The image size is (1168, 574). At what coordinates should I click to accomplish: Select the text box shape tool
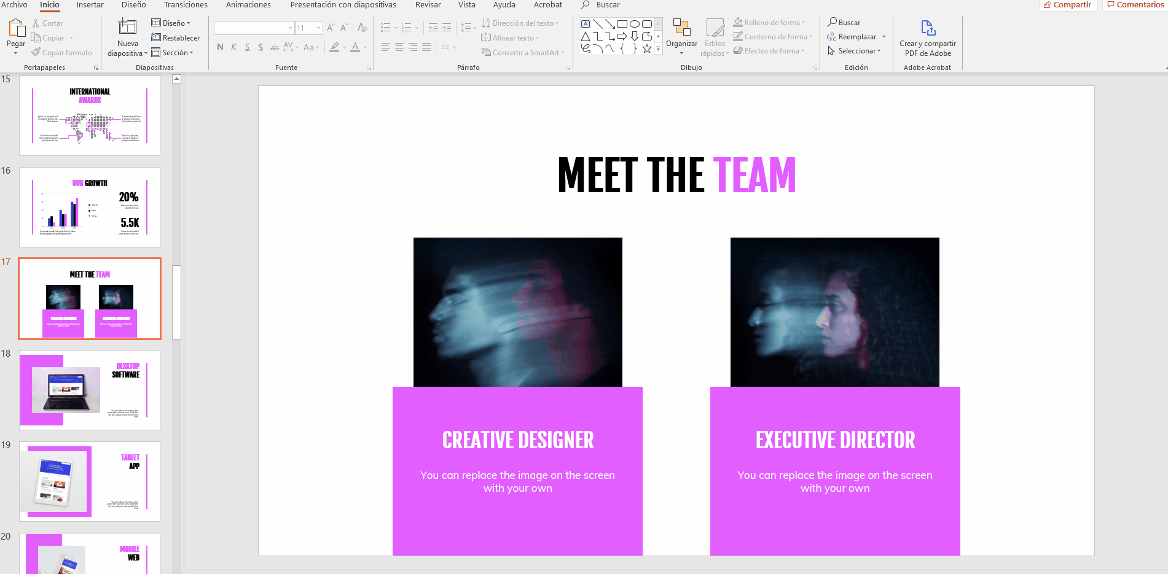[x=586, y=24]
